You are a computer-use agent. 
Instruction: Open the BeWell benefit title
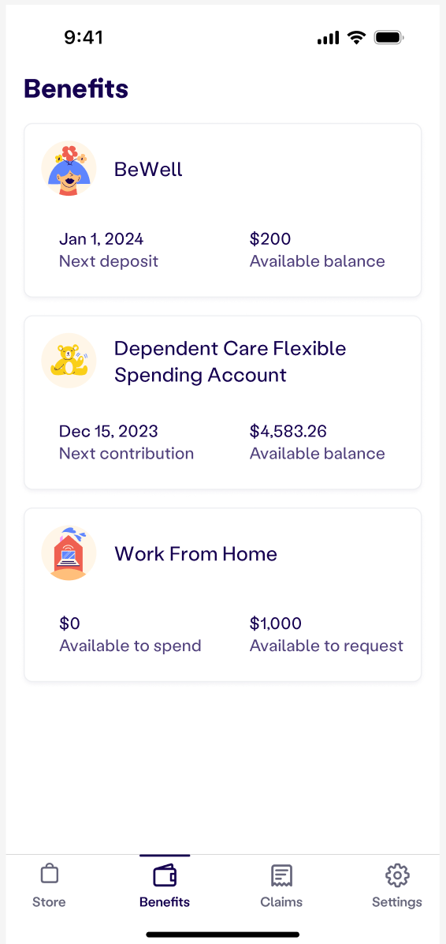click(148, 169)
